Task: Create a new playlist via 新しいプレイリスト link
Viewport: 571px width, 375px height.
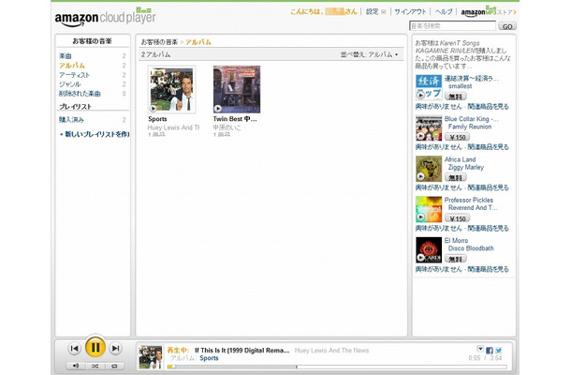Action: tap(95, 134)
